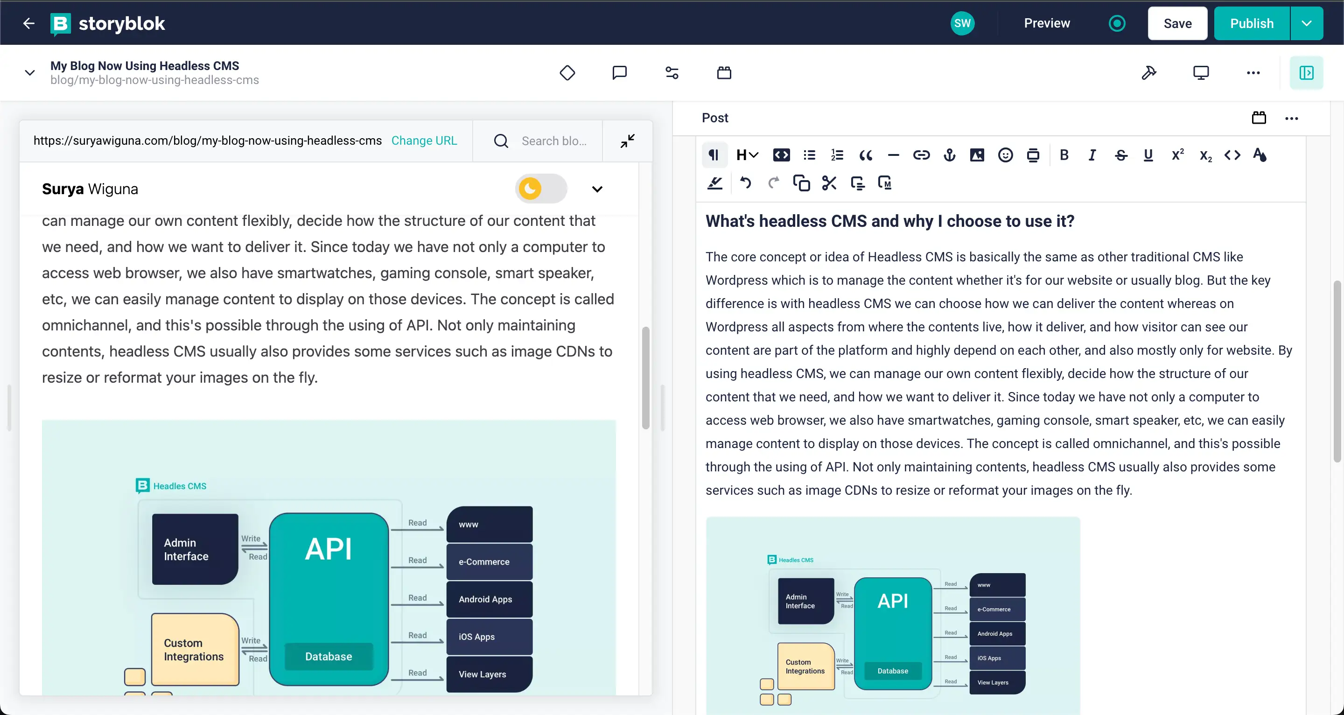Select the Headless CMS diagram in editor
1344x715 pixels.
pyautogui.click(x=893, y=615)
